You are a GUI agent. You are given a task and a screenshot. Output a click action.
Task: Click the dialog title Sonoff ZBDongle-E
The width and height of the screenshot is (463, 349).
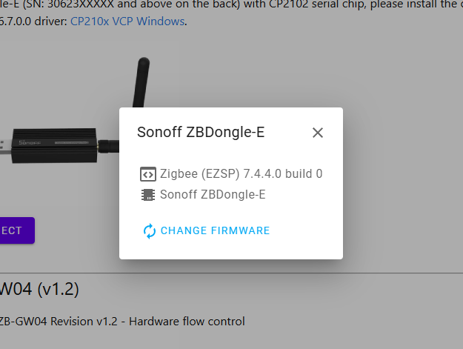[x=201, y=133]
